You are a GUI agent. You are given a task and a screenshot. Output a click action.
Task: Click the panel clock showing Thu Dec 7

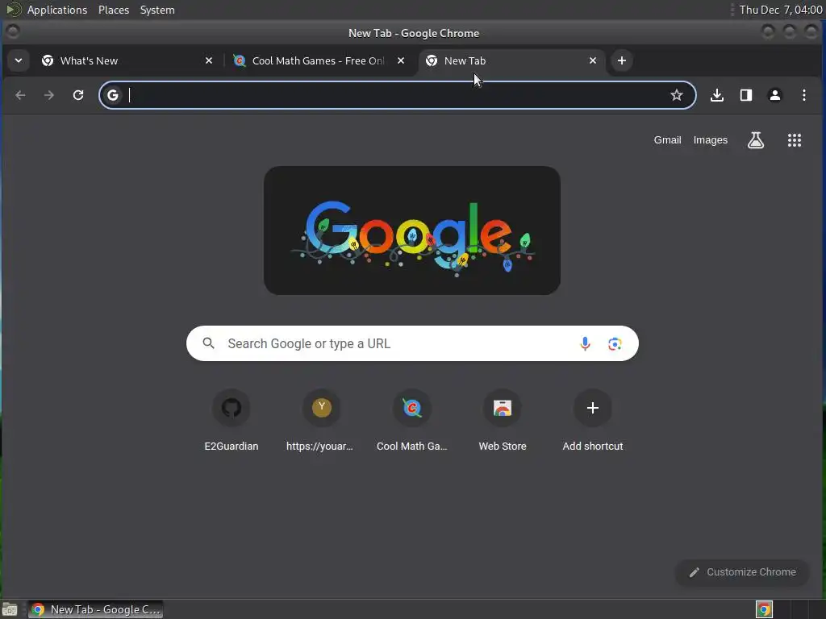click(780, 10)
